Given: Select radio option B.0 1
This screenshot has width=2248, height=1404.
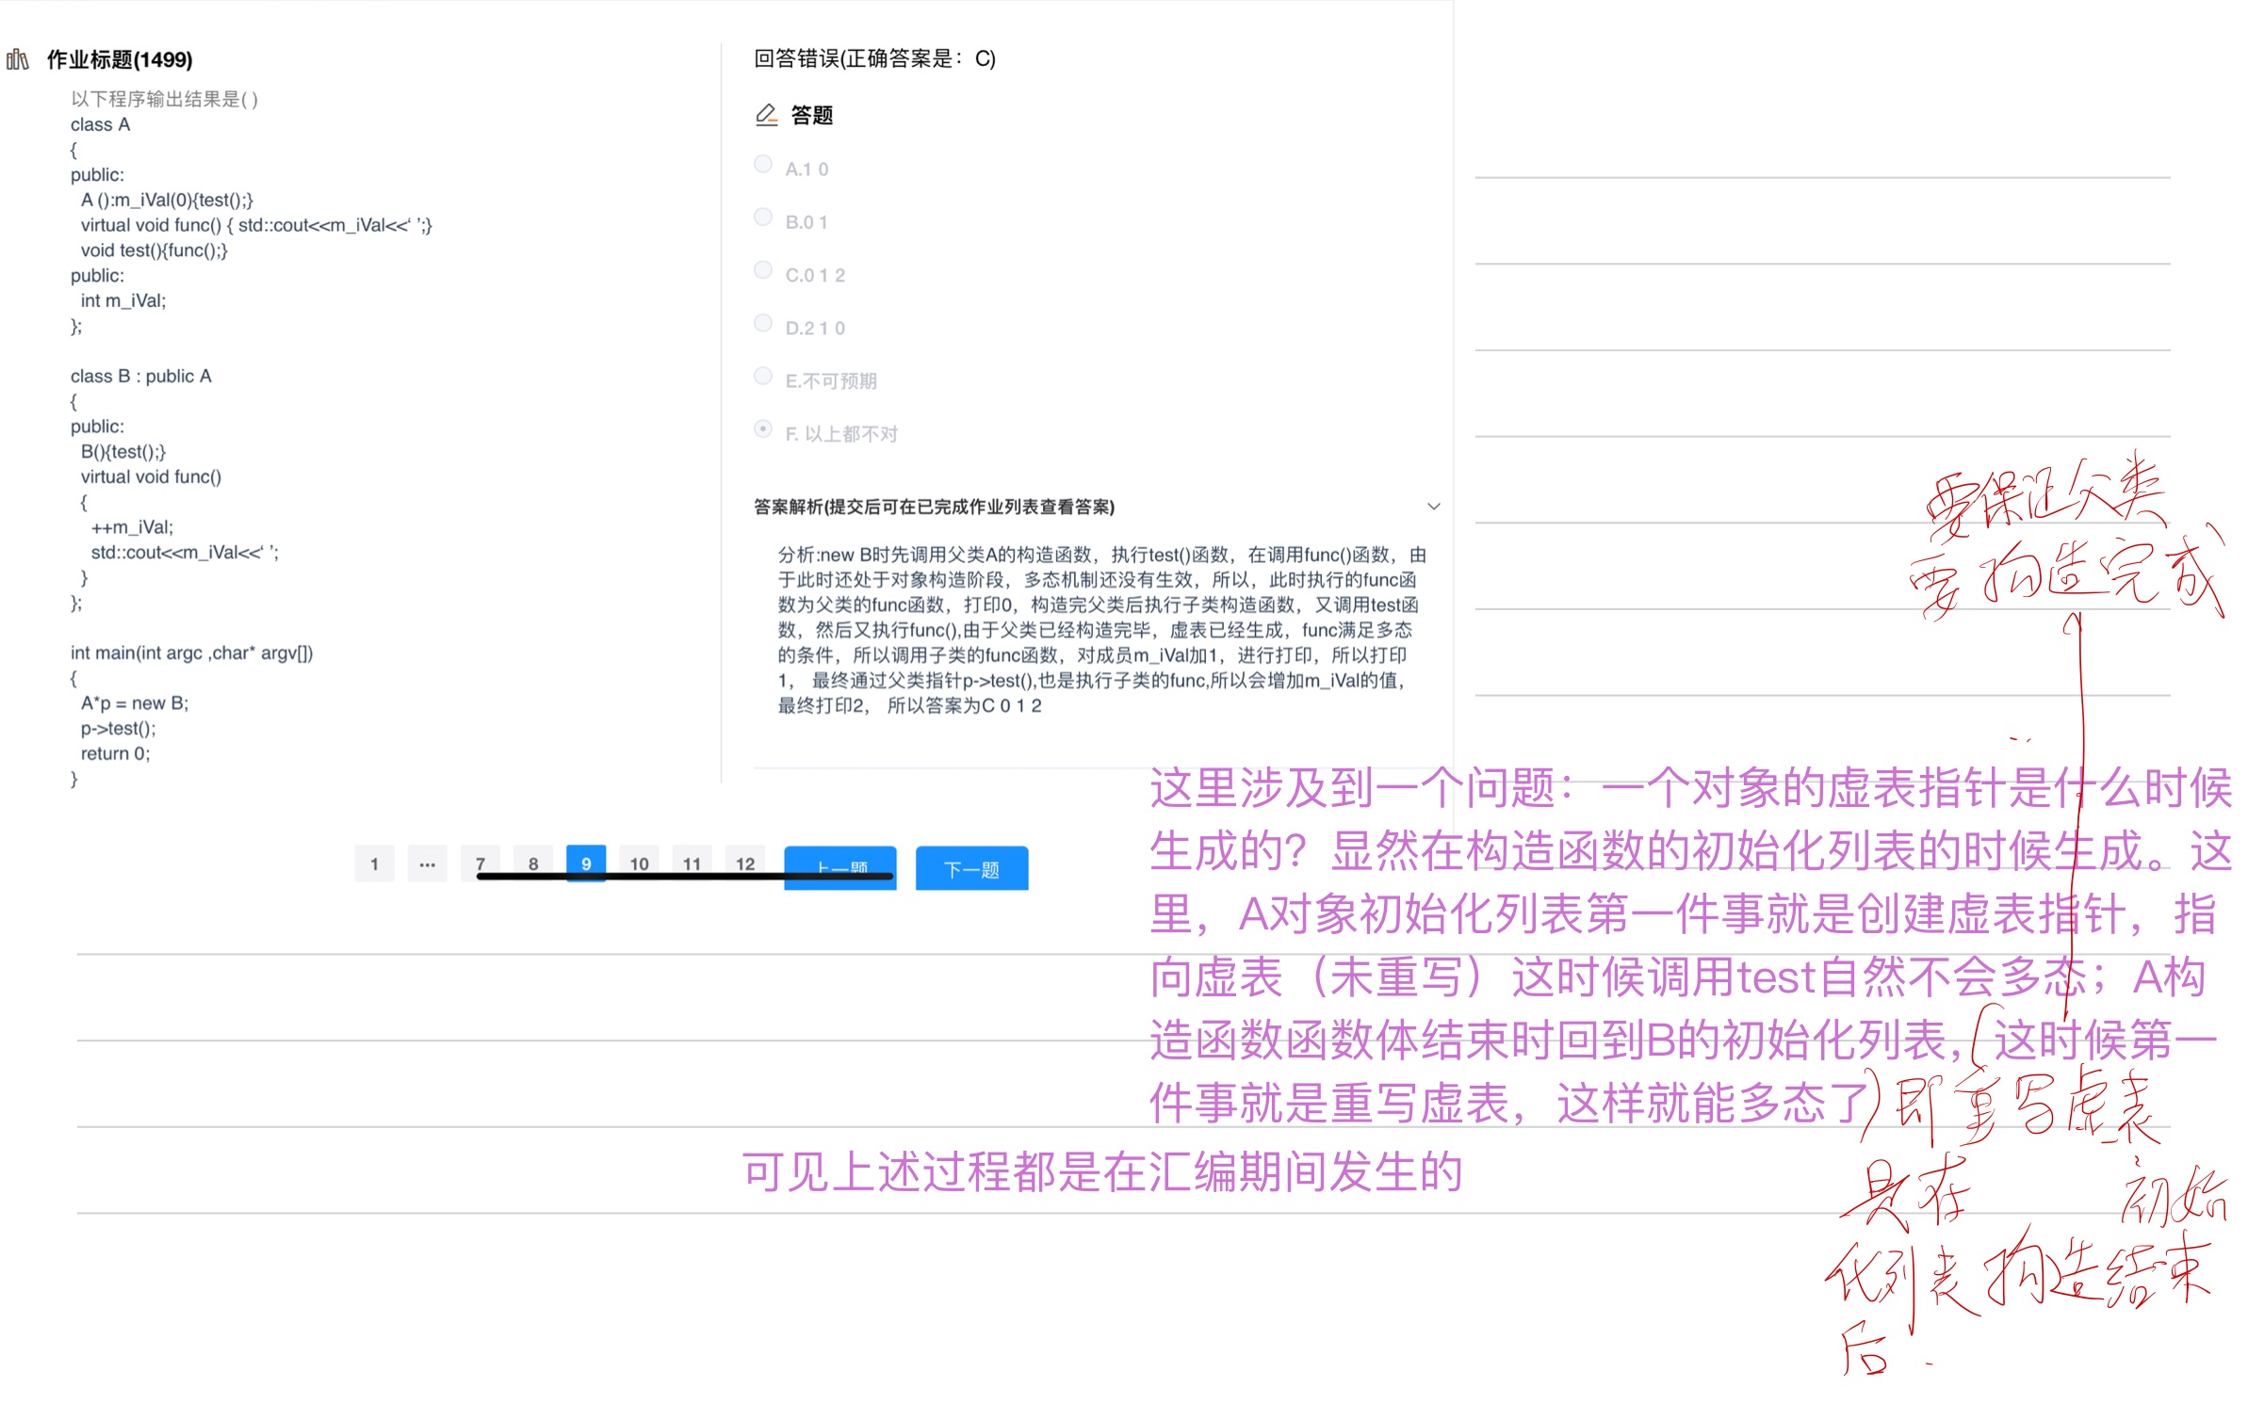Looking at the screenshot, I should pos(763,216).
